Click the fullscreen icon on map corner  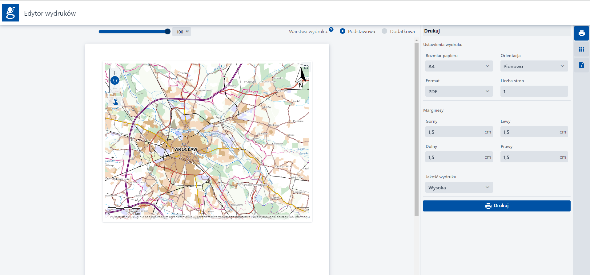pyautogui.click(x=306, y=67)
